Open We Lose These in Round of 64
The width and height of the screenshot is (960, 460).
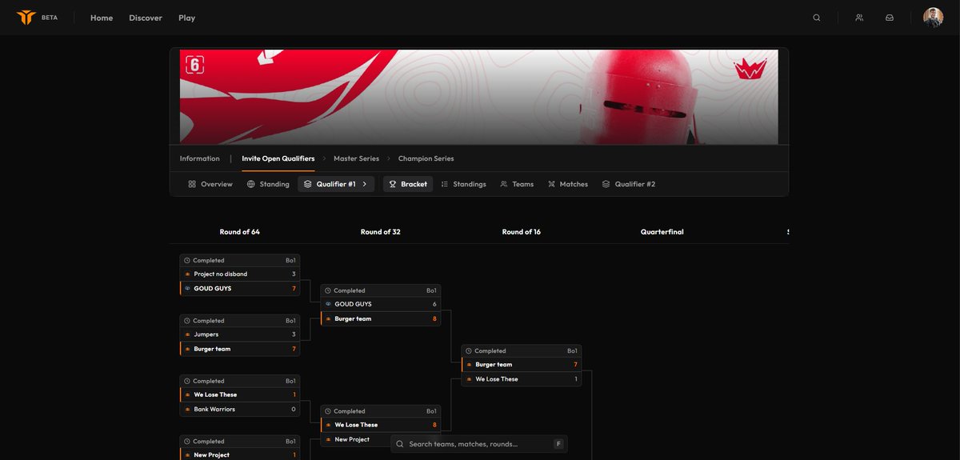[x=240, y=395]
